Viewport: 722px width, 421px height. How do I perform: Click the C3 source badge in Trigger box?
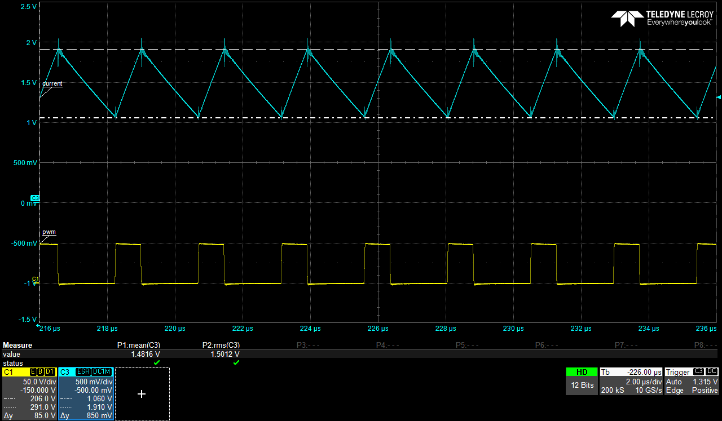(x=698, y=372)
